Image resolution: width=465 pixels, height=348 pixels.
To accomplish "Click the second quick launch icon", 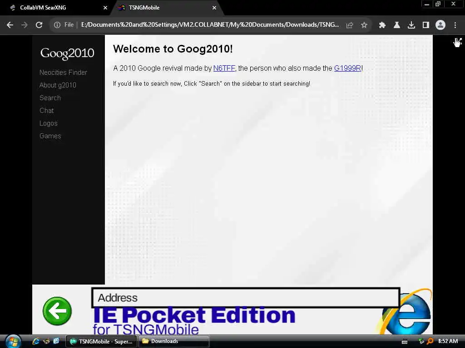I will (x=46, y=341).
